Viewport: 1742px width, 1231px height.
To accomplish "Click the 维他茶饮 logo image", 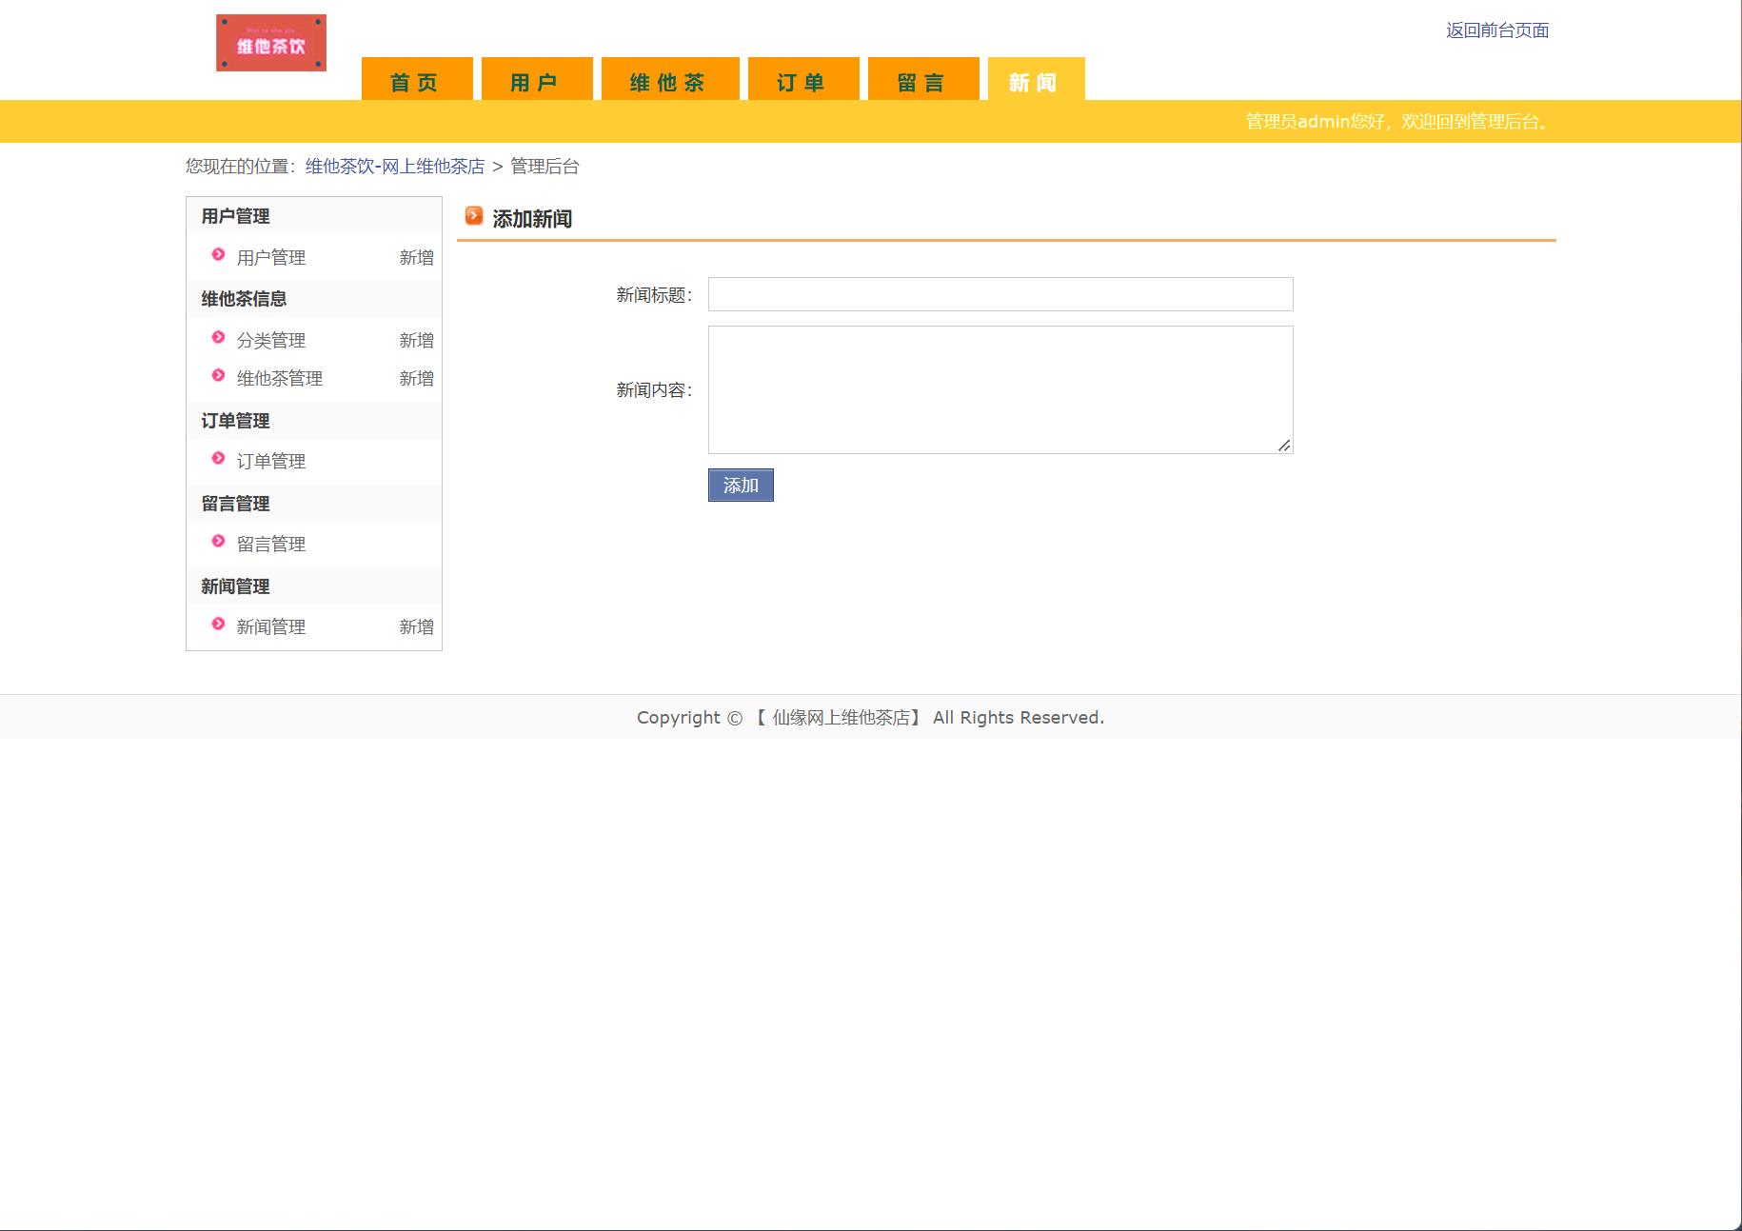I will tap(269, 42).
